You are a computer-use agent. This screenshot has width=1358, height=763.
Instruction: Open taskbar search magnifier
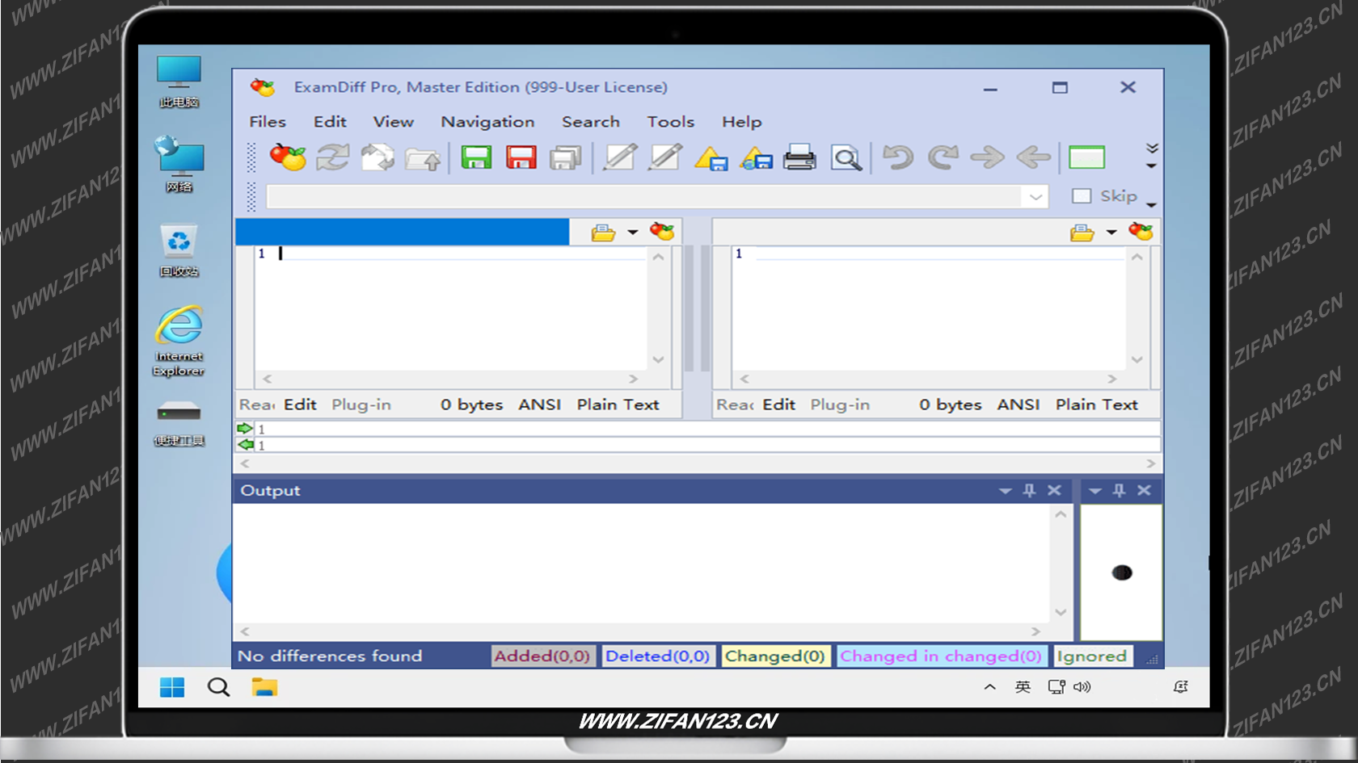pos(218,687)
